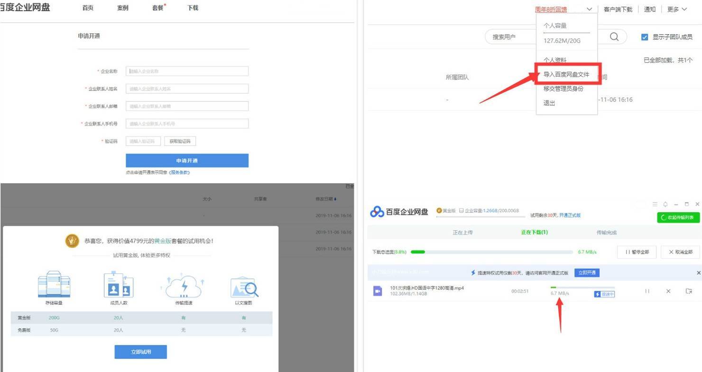Screen dimensions: 702x372
Task: Open the 首页 nav item
Action: click(x=88, y=8)
